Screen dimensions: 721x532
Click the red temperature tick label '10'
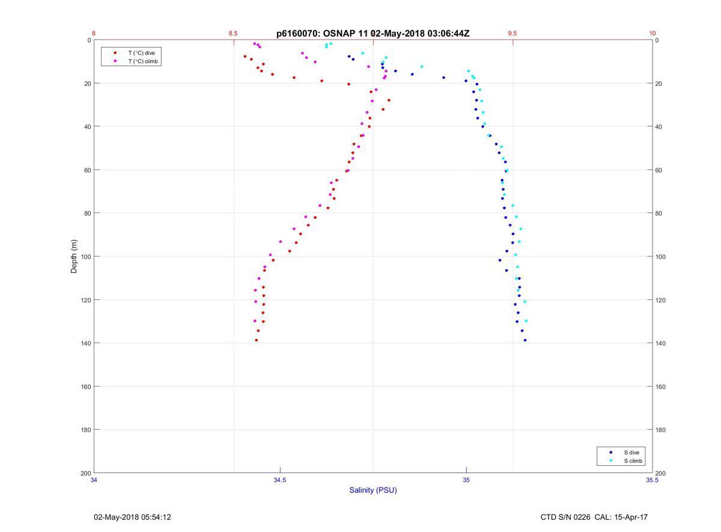pos(653,34)
